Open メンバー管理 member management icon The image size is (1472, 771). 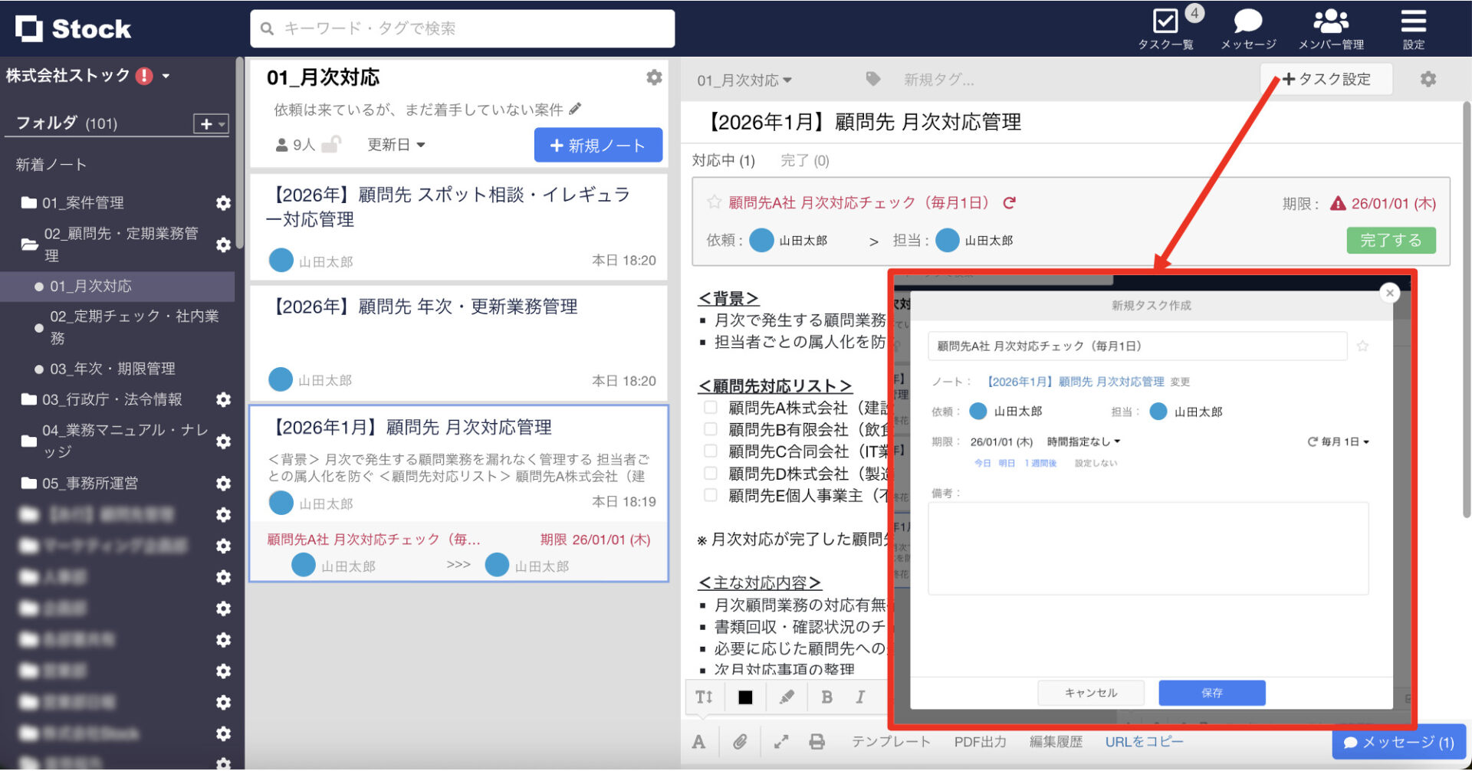pyautogui.click(x=1331, y=21)
